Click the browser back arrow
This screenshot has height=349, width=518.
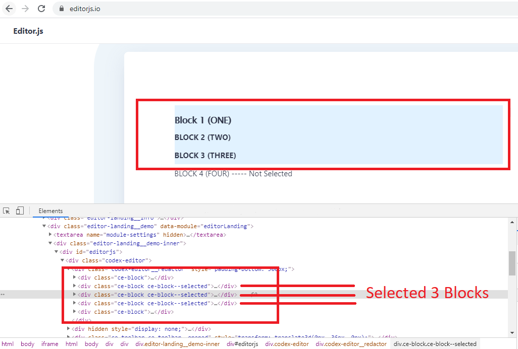coord(9,9)
